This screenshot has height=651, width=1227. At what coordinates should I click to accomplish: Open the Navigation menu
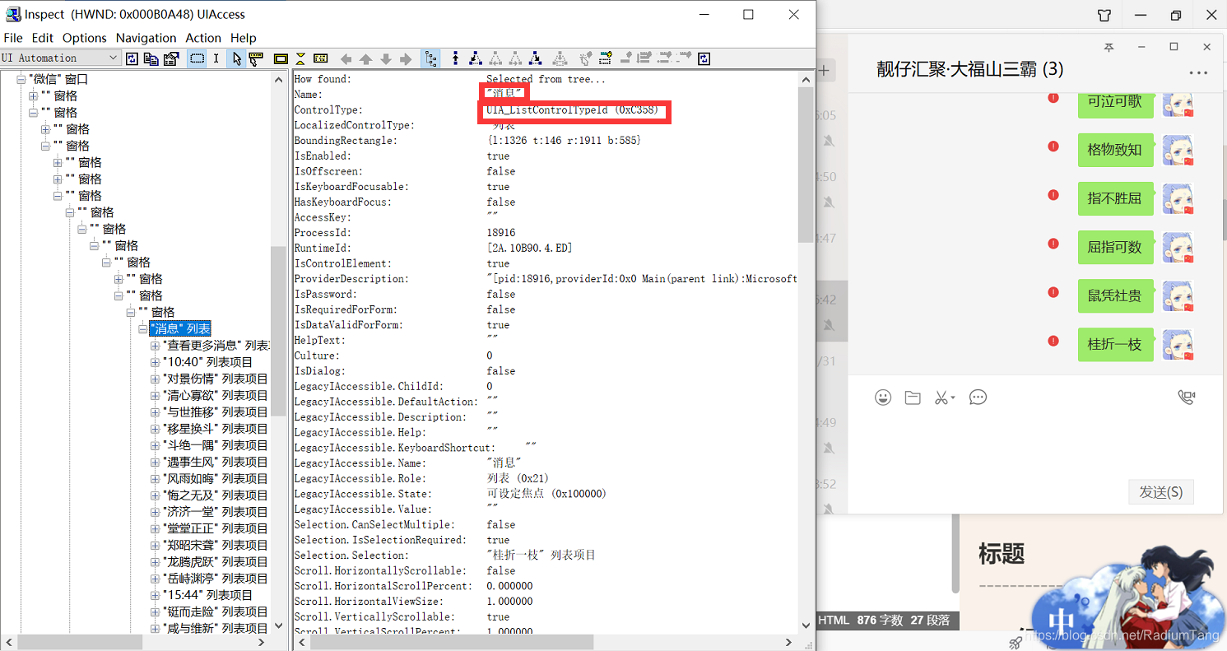click(x=146, y=38)
